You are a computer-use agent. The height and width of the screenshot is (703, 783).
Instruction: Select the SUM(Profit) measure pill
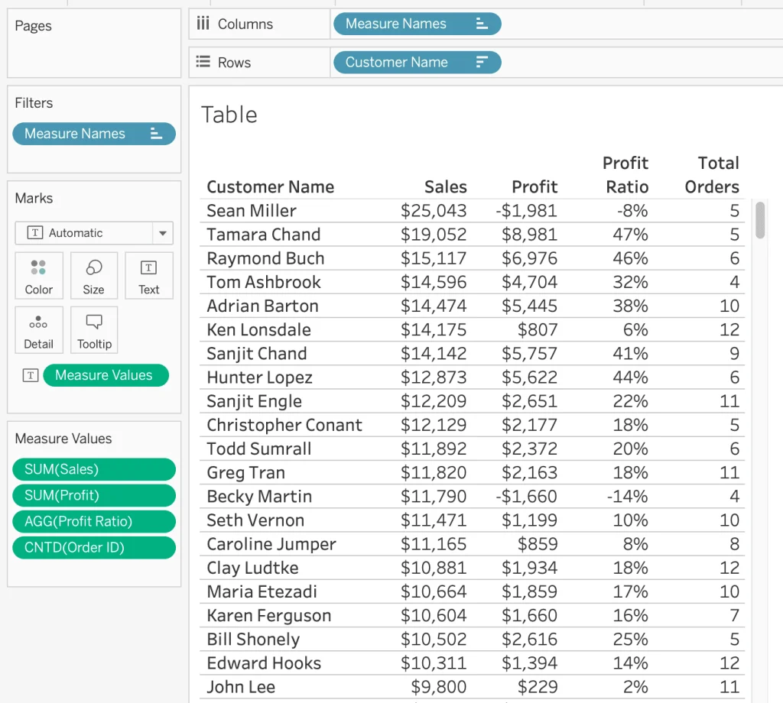93,496
